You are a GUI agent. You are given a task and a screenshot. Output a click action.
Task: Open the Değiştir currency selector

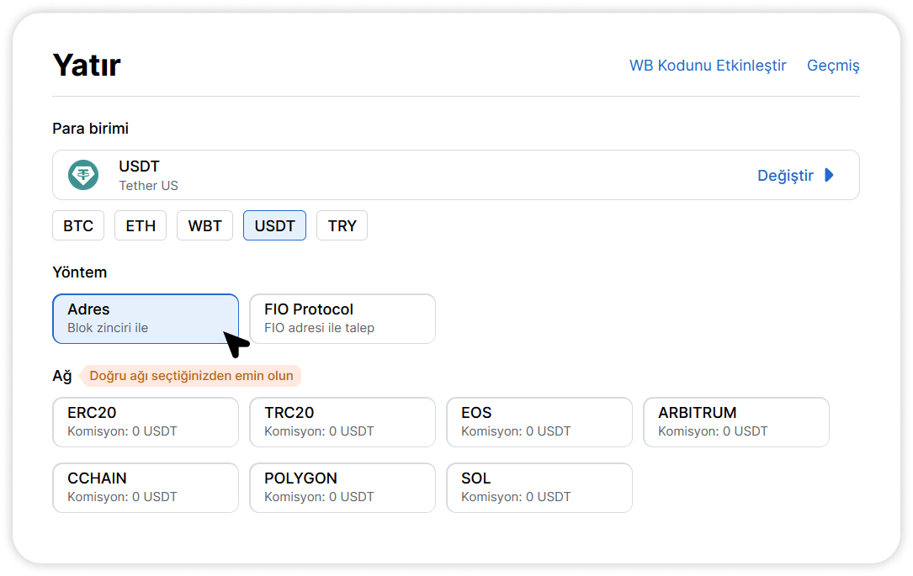point(785,175)
